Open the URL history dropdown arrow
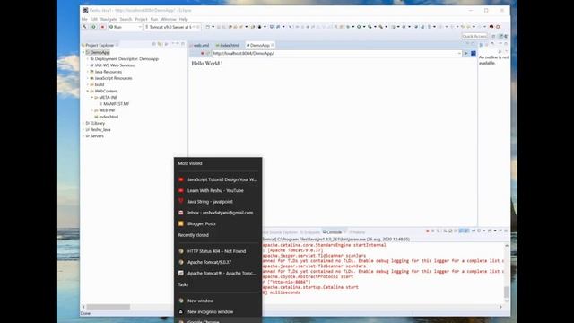The image size is (574, 323). pyautogui.click(x=459, y=54)
